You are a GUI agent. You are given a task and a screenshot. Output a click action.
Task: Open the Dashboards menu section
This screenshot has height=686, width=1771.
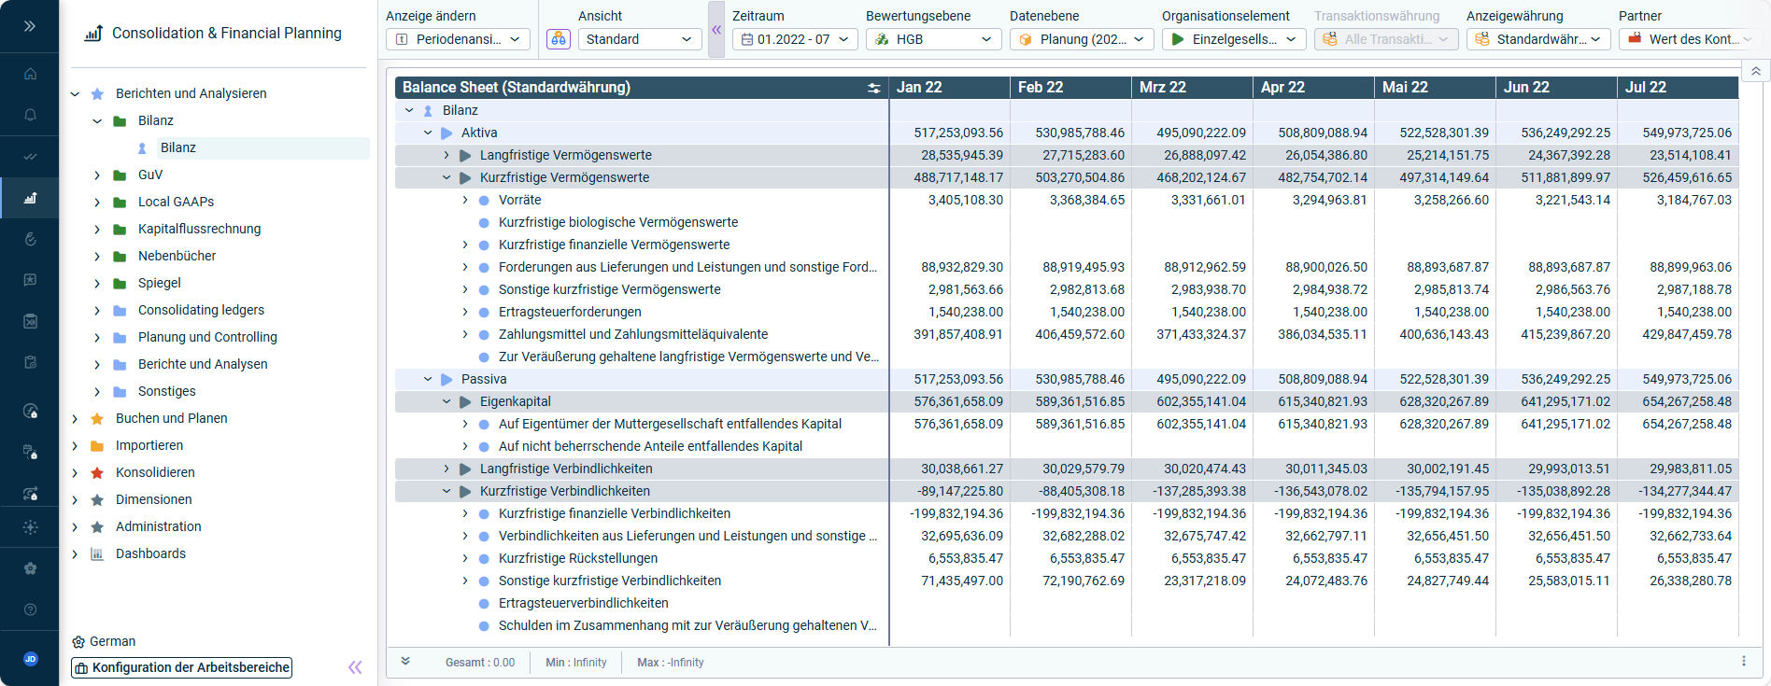click(x=150, y=553)
